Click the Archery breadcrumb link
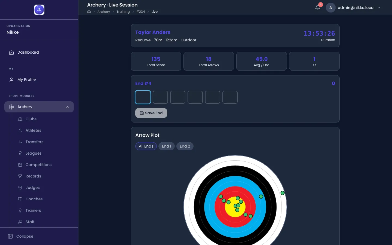Image resolution: width=392 pixels, height=245 pixels. pos(104,12)
